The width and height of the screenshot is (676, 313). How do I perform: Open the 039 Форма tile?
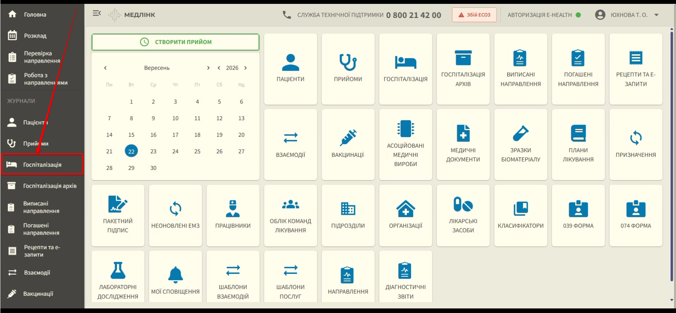click(578, 216)
